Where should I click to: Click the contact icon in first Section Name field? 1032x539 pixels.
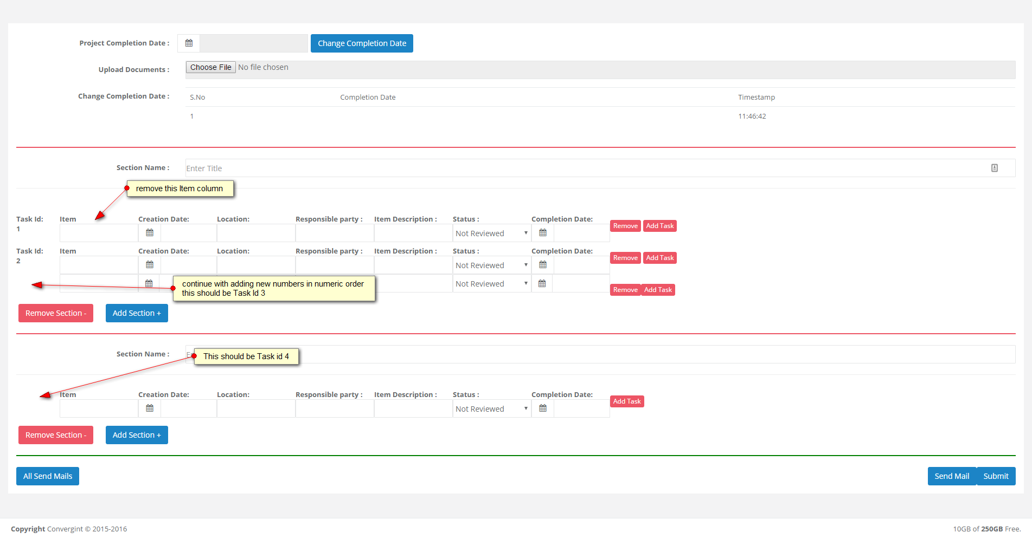(994, 168)
